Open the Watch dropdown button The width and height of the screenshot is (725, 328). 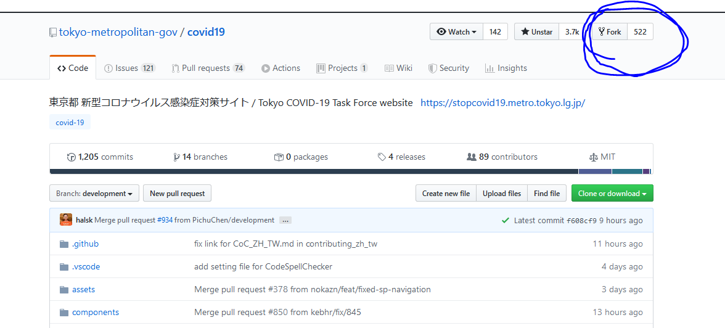(456, 32)
